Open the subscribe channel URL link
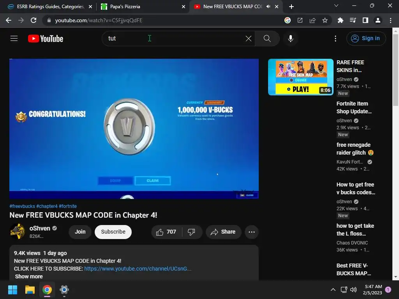Viewport: 399px width, 299px height. pos(138,269)
